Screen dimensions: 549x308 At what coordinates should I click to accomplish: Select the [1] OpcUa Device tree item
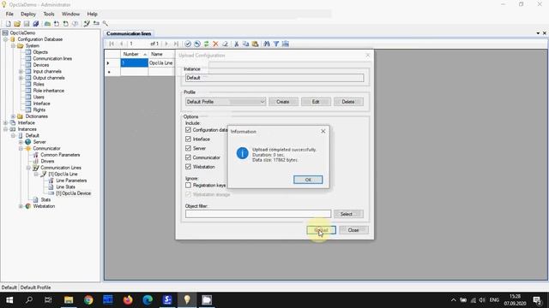73,193
